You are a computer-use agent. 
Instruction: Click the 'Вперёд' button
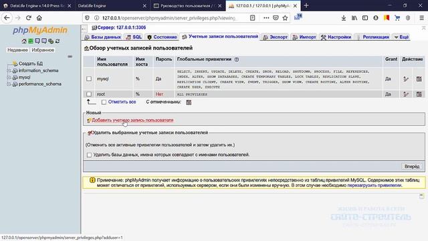pos(412,167)
